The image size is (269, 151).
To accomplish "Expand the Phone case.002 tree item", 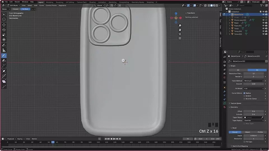I will [x=229, y=20].
